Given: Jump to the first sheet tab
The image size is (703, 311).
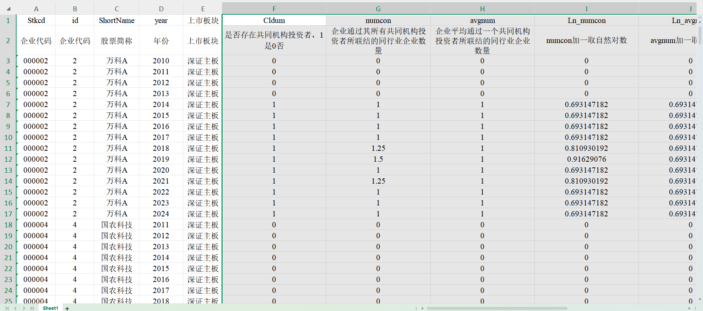Looking at the screenshot, I should point(7,308).
